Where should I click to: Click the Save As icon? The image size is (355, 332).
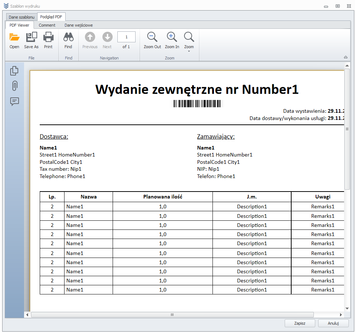31,40
